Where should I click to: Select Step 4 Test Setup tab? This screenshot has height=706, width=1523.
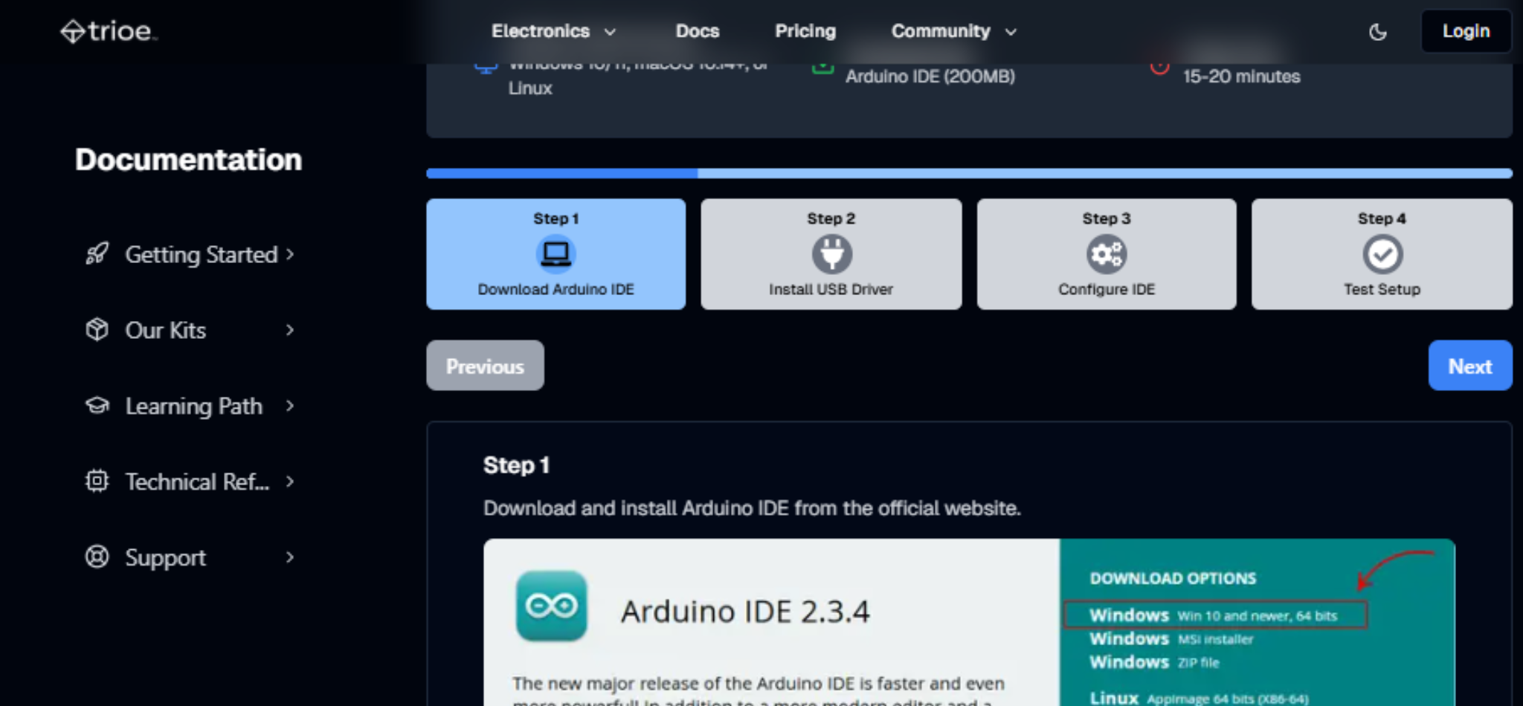pyautogui.click(x=1382, y=254)
